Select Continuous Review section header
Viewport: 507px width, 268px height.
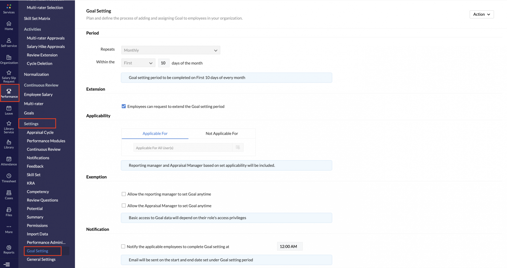(x=41, y=85)
